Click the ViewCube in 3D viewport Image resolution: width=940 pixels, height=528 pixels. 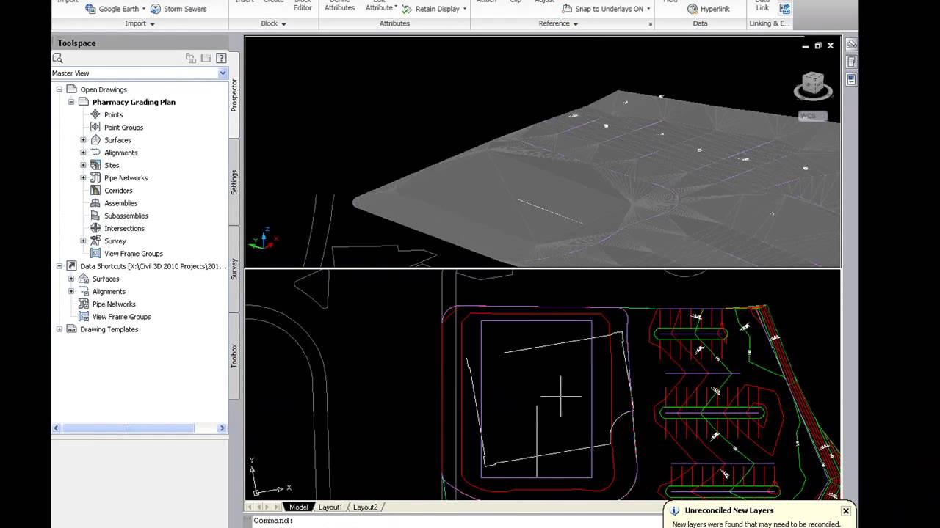pos(813,85)
